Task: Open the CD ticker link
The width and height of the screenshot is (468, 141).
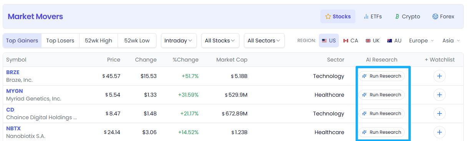Action: [x=10, y=110]
